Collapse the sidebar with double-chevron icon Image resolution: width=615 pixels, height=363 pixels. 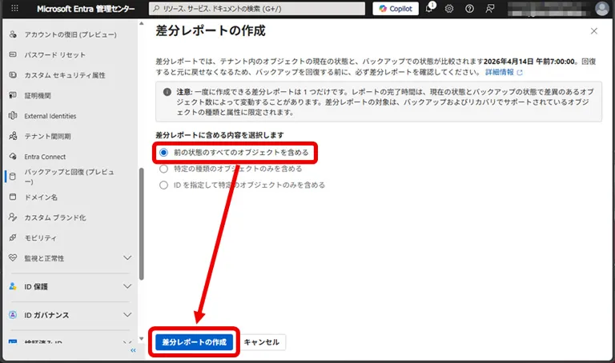pos(134,350)
